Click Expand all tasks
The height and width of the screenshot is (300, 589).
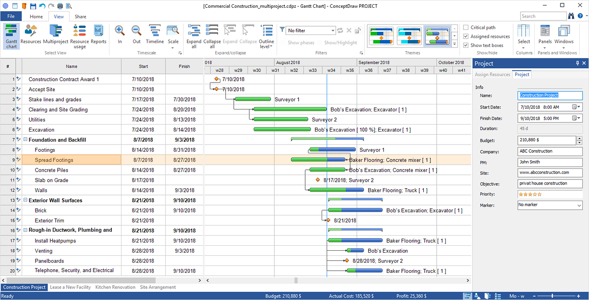click(194, 36)
